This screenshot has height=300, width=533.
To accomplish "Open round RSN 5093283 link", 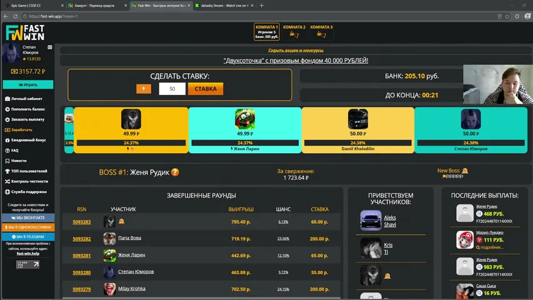I will pyautogui.click(x=82, y=222).
